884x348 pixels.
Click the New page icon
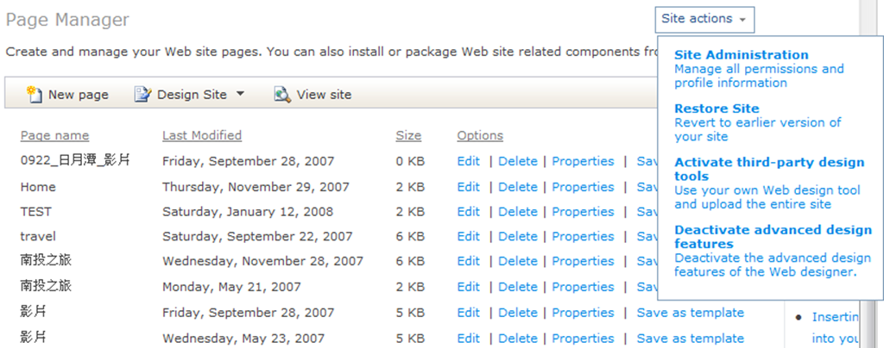pyautogui.click(x=34, y=94)
